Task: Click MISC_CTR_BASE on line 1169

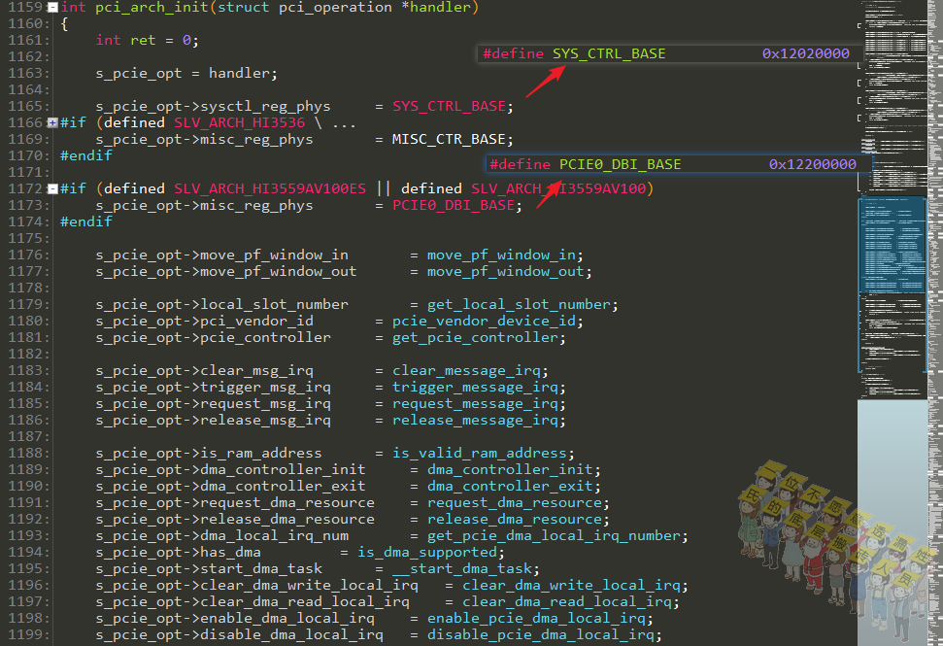Action: (449, 140)
